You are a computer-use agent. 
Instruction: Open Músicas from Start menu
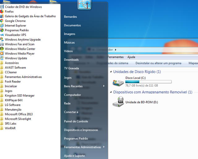pyautogui.click(x=69, y=42)
